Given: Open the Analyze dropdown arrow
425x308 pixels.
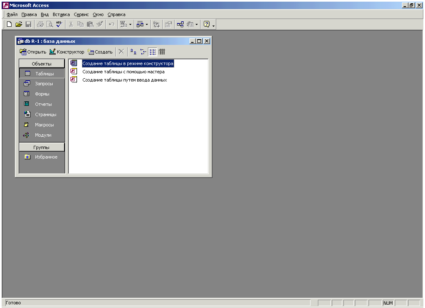Looking at the screenshot, I should click(147, 24).
